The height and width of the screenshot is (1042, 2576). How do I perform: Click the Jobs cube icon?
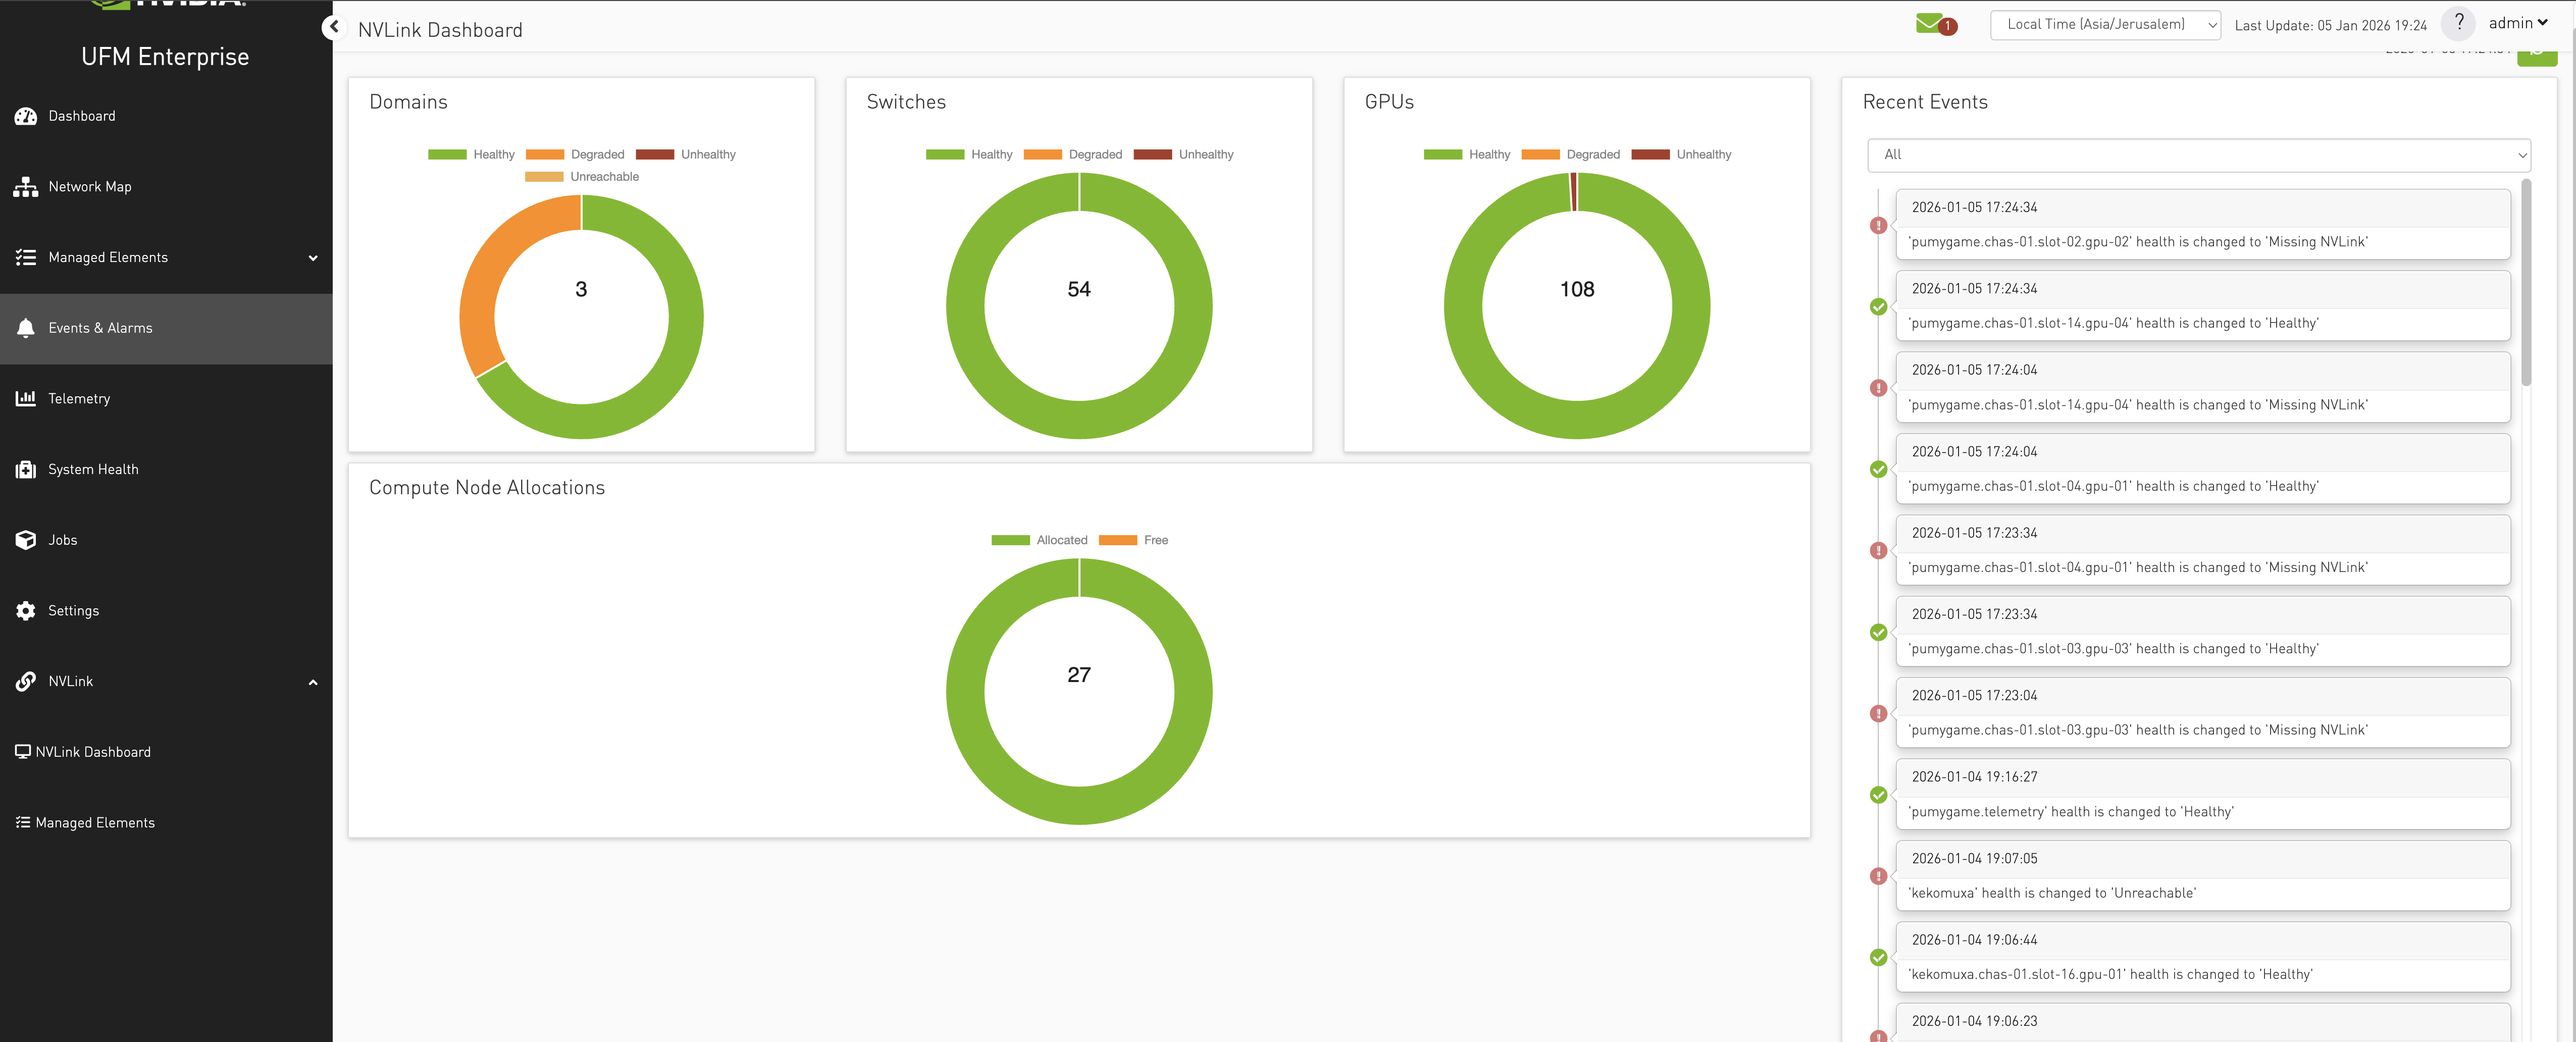pos(26,540)
